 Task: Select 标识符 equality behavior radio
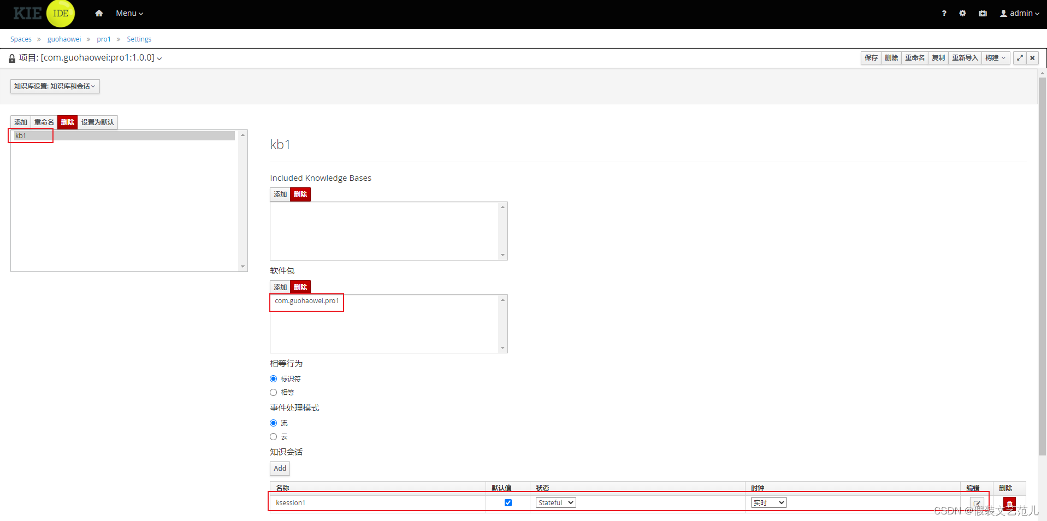pyautogui.click(x=273, y=379)
